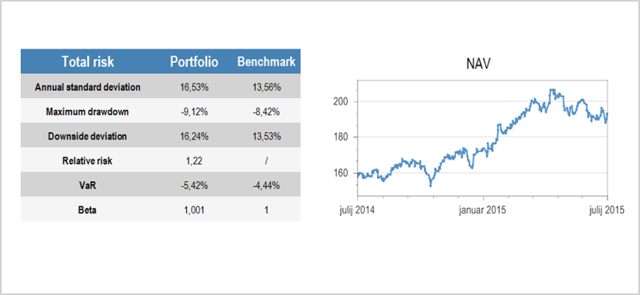Viewport: 640px width, 295px height.
Task: Click the Relative risk row label
Action: [x=88, y=161]
